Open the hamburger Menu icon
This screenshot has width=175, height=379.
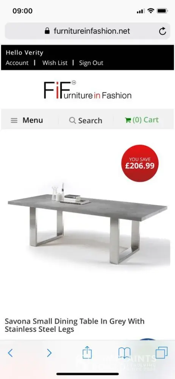coord(14,121)
